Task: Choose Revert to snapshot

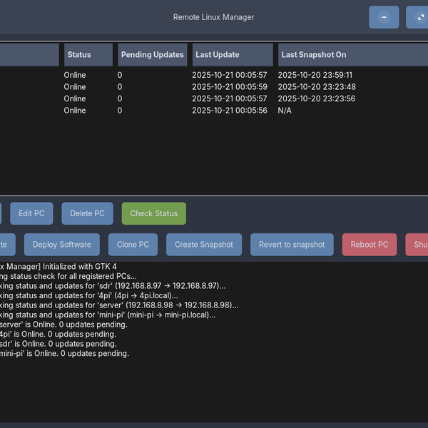Action: pos(291,245)
